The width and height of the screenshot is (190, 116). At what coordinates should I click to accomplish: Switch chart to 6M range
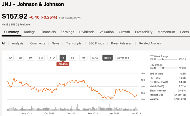click(41, 58)
